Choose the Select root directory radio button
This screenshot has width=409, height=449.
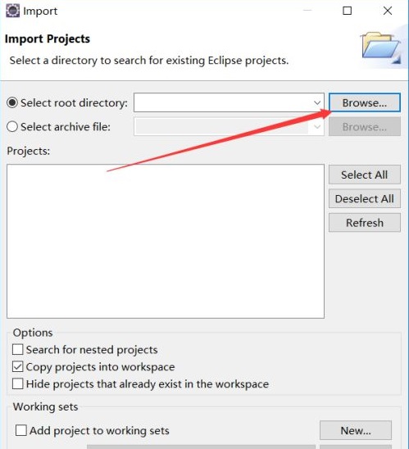click(x=12, y=102)
